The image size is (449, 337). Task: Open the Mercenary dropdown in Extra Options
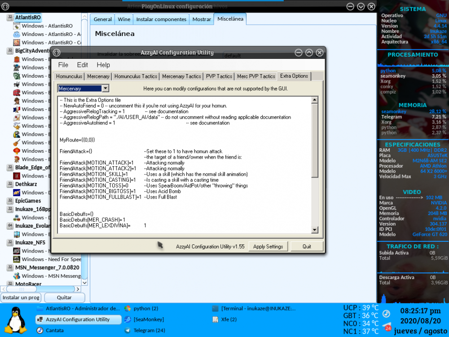(x=84, y=89)
